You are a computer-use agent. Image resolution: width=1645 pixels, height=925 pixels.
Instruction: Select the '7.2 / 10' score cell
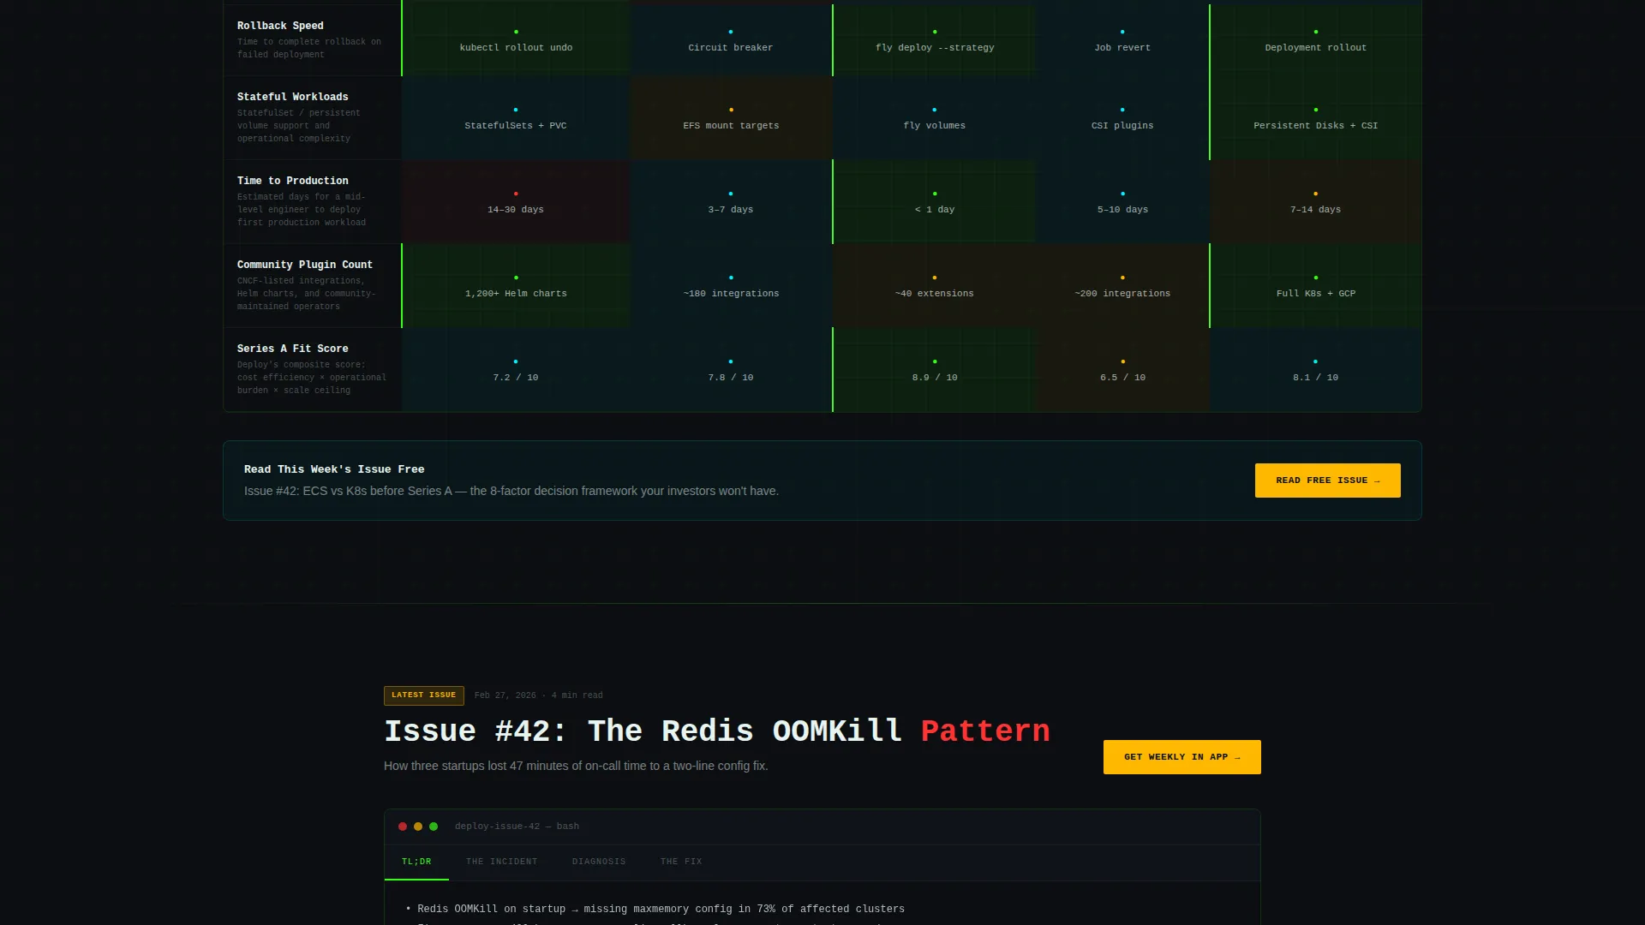516,369
